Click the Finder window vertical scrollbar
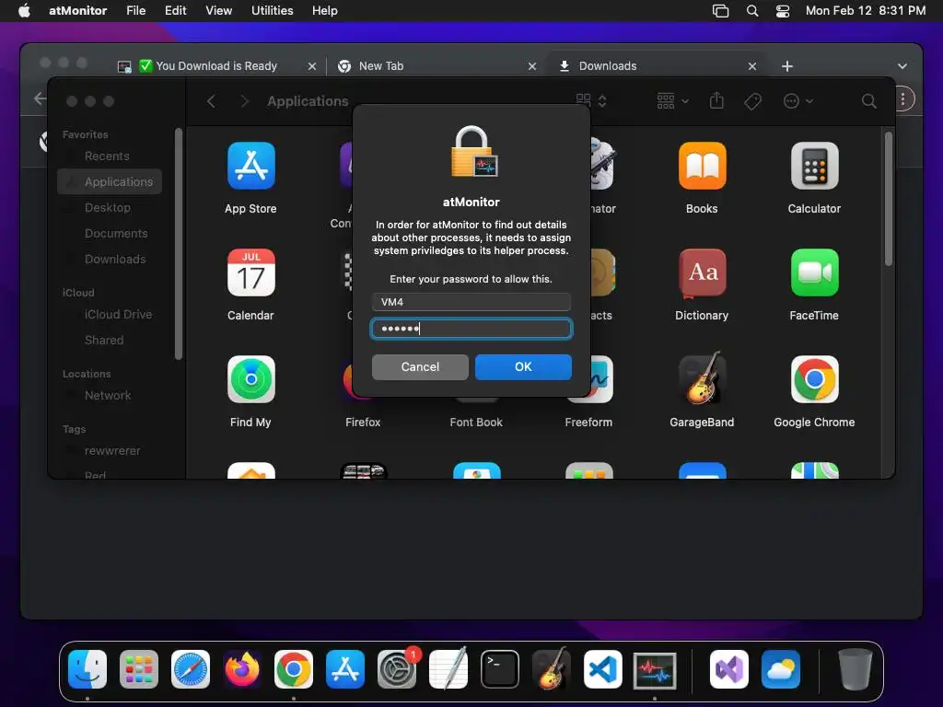 coord(889,199)
